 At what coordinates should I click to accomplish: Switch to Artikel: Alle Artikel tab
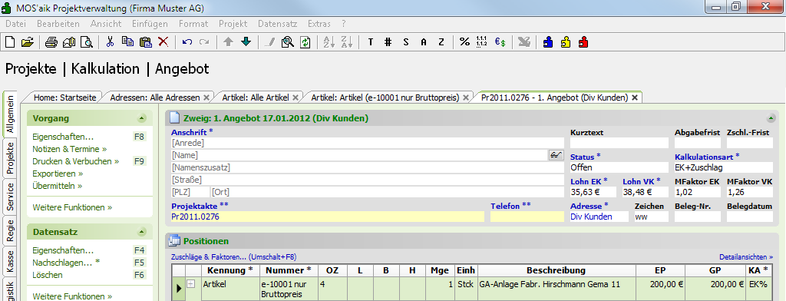point(255,98)
